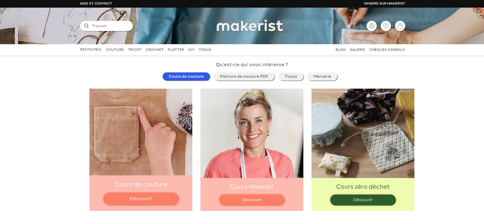Image resolution: width=484 pixels, height=224 pixels.
Task: Click Découvrir under Cours de couture
Action: (x=141, y=199)
